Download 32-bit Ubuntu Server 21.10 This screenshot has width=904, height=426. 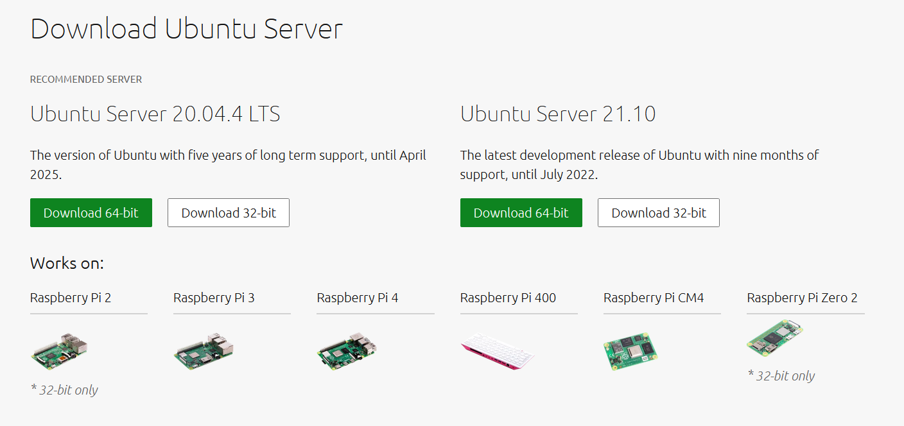(x=659, y=213)
